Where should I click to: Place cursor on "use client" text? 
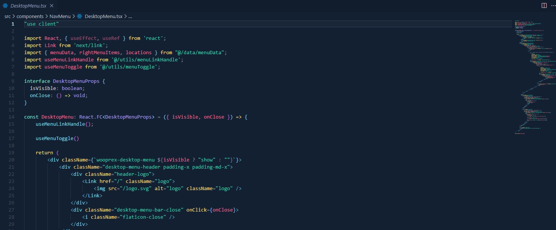[x=41, y=24]
